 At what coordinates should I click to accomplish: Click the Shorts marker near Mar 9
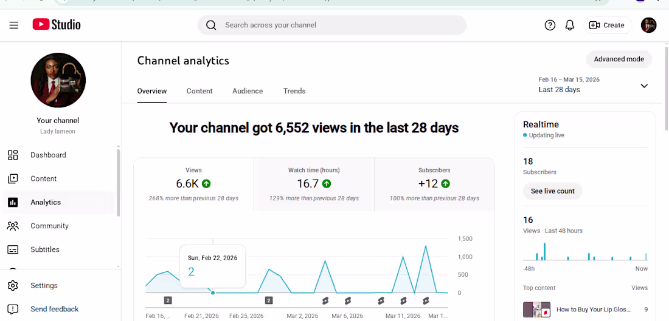381,300
